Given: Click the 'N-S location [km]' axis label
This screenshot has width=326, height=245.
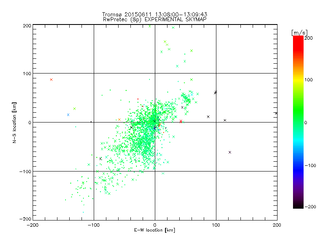Looking at the screenshot, I should (14, 122).
